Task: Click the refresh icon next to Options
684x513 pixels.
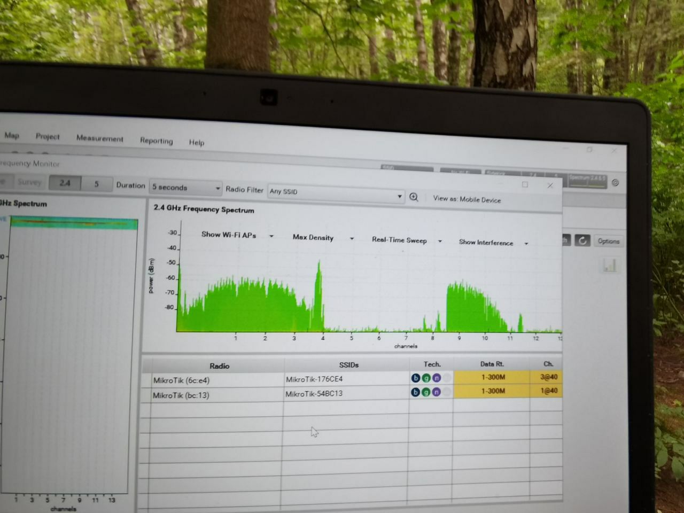Action: (582, 240)
